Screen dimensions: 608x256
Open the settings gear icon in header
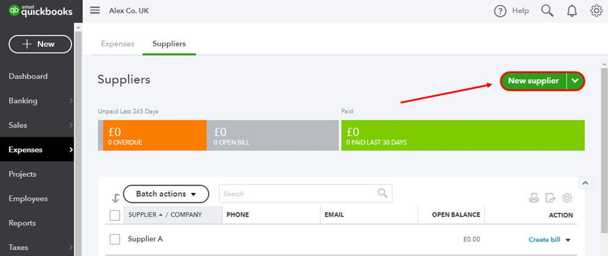(596, 11)
